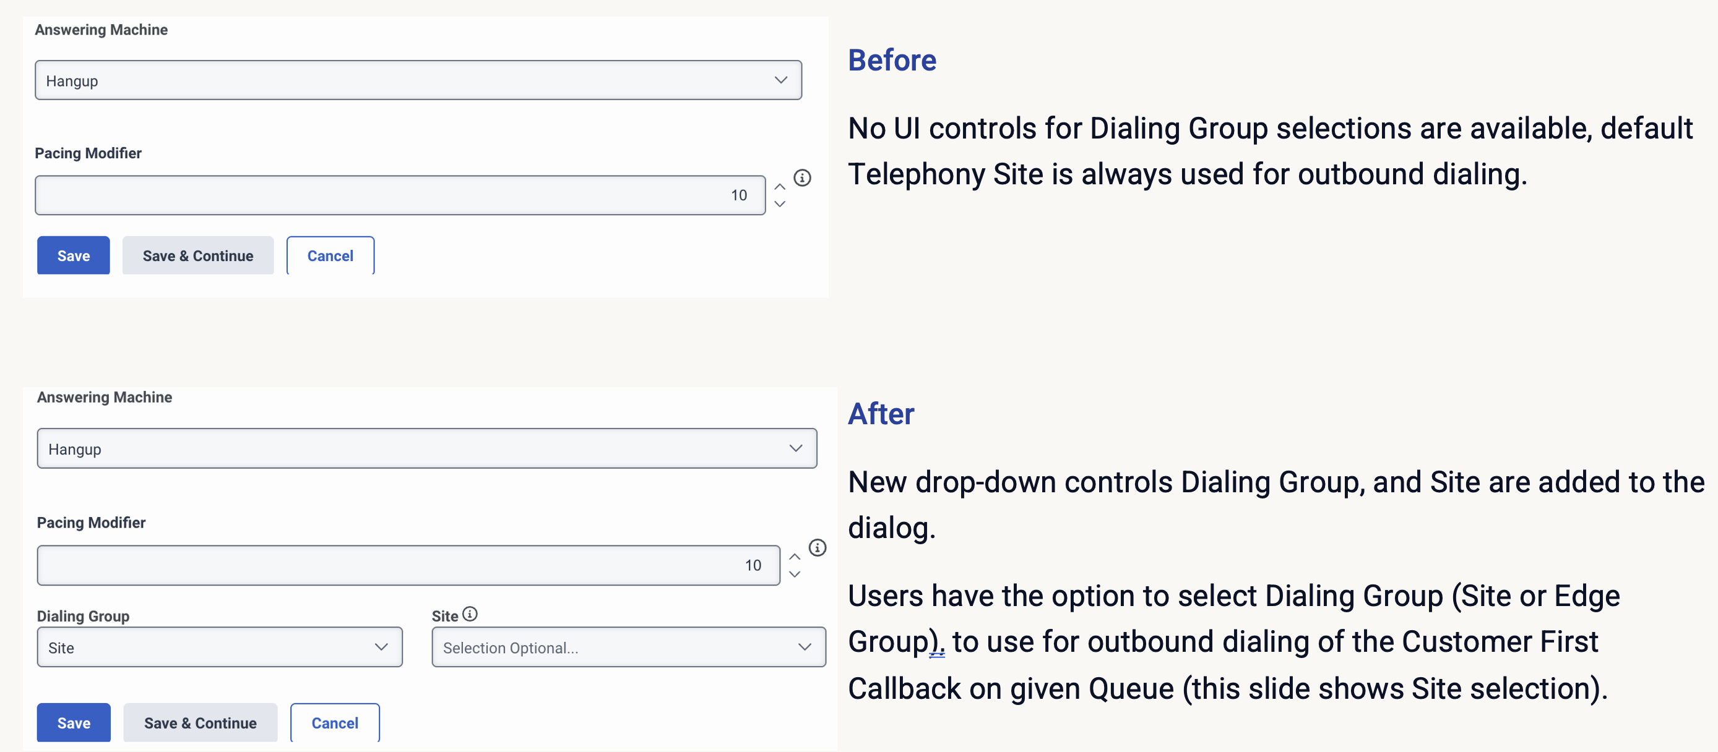Click Save & Continue in the Before dialog
The image size is (1718, 752).
198,256
